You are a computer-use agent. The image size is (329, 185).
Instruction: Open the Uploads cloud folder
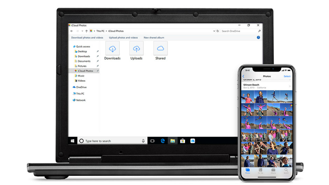[137, 51]
